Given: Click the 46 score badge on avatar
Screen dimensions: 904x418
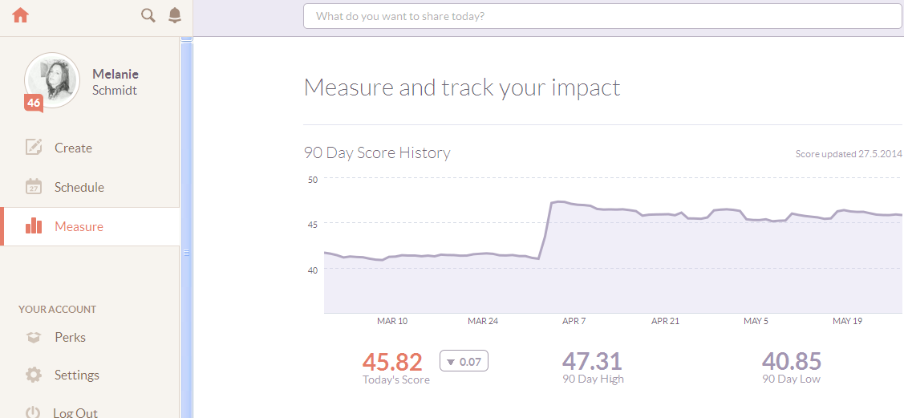Looking at the screenshot, I should click(x=34, y=103).
